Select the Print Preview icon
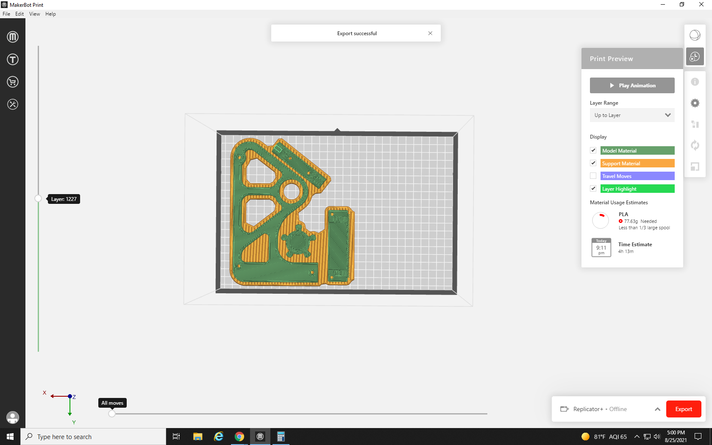Screen dimensions: 712x445 pyautogui.click(x=695, y=57)
